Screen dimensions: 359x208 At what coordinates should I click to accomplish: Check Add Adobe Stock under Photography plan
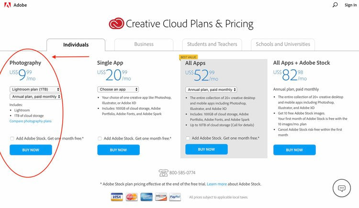click(12, 139)
